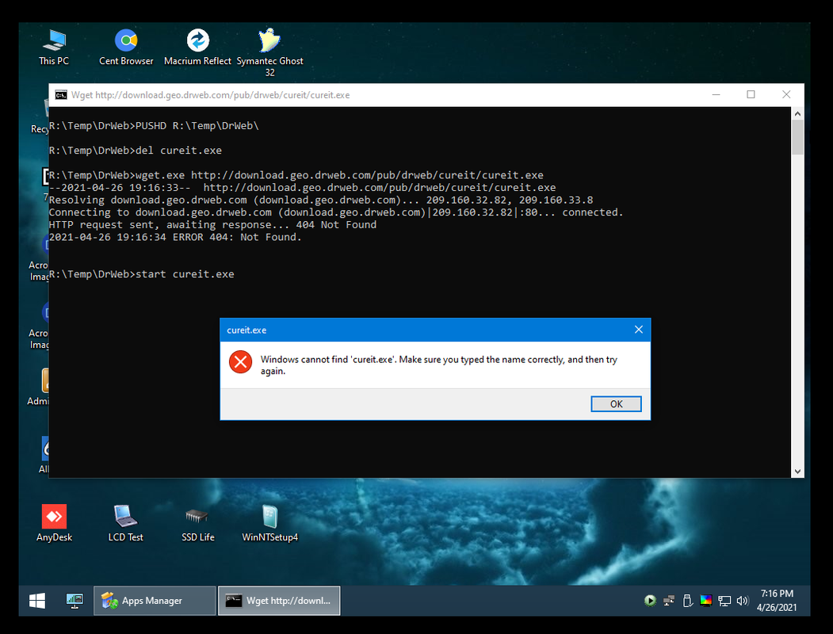Select the Wget taskbar button
Image resolution: width=833 pixels, height=634 pixels.
pos(279,601)
